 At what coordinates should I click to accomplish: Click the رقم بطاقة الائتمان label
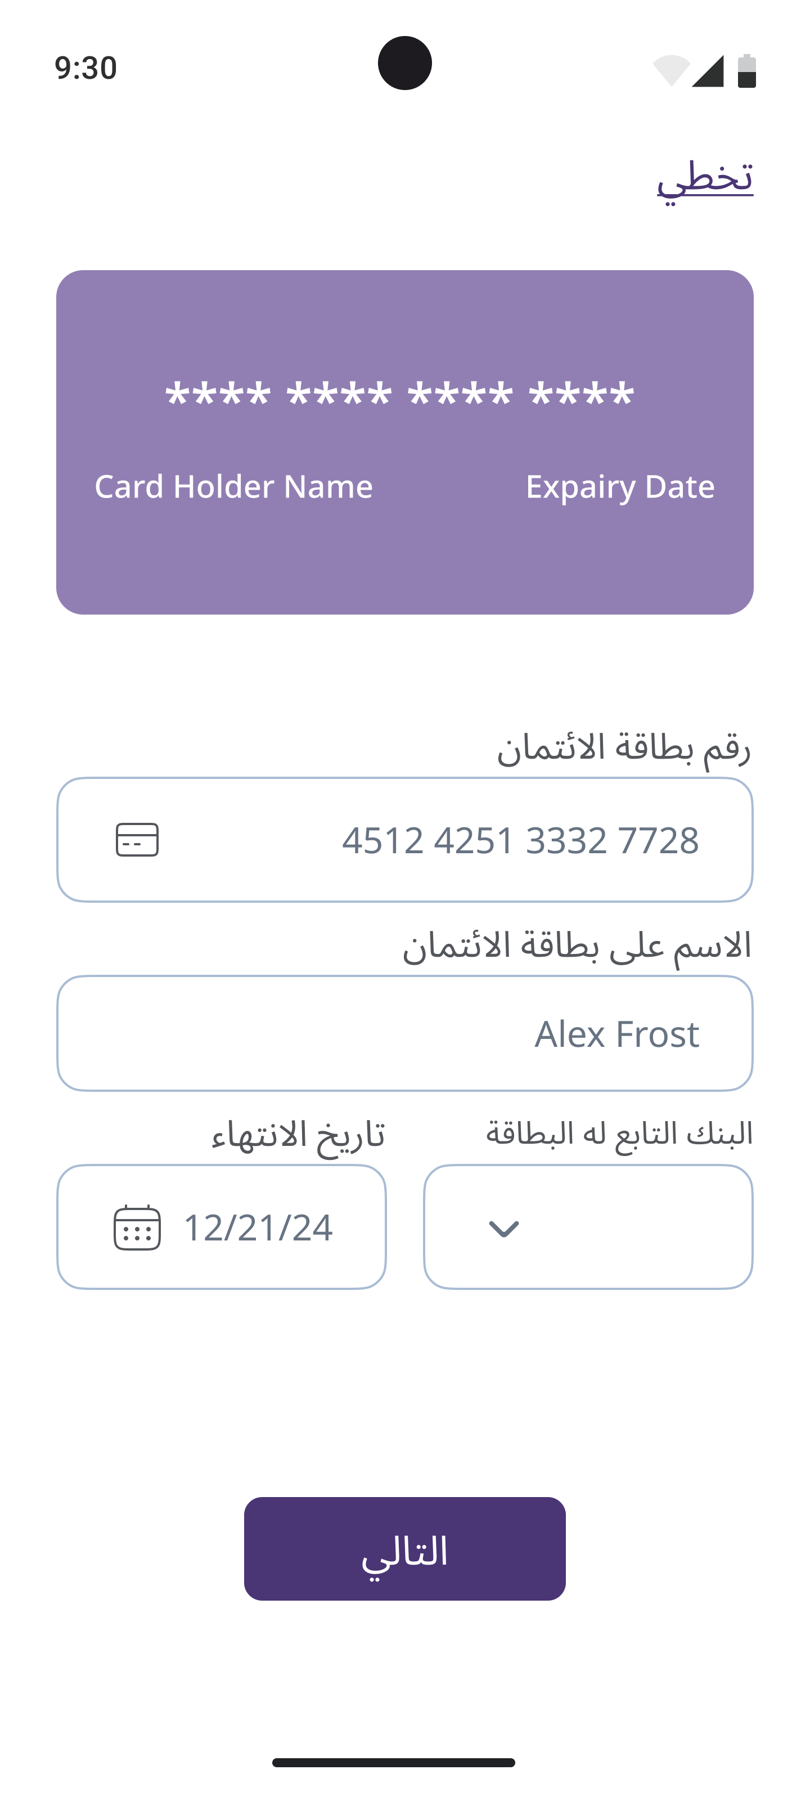[623, 747]
